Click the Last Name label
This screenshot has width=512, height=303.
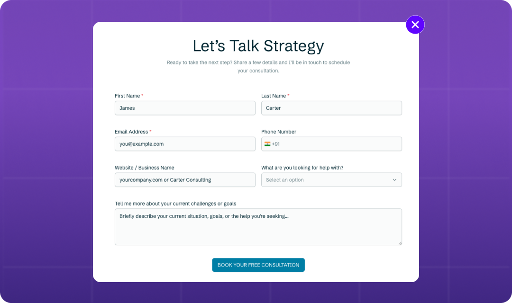click(x=273, y=96)
